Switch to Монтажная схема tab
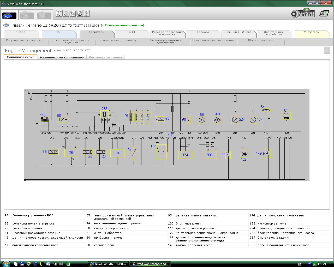The width and height of the screenshot is (334, 267). pyautogui.click(x=21, y=57)
